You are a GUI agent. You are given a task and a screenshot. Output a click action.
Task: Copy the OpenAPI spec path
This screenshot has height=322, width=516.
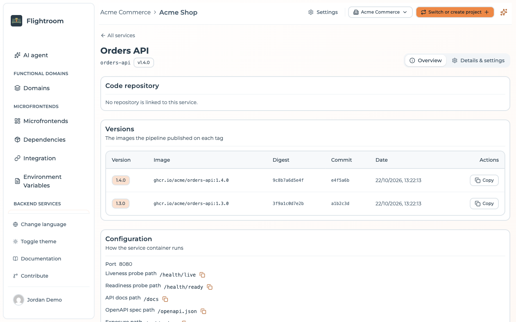(x=203, y=311)
